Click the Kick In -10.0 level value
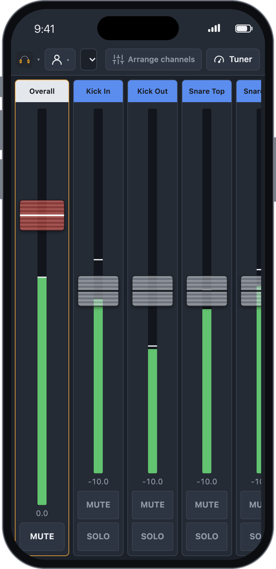Image resolution: width=276 pixels, height=569 pixels. coord(98,481)
